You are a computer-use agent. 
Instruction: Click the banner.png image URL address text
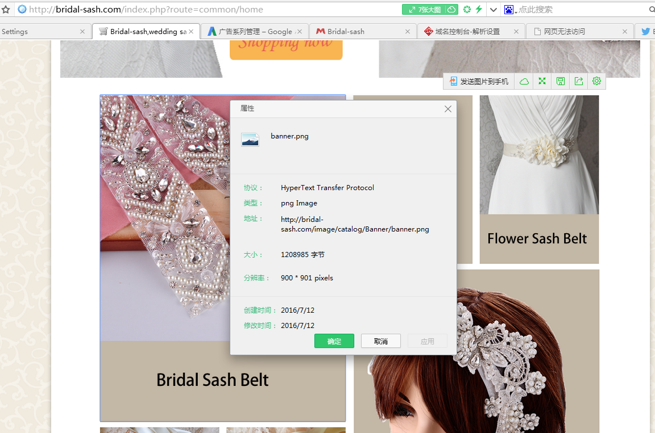355,224
